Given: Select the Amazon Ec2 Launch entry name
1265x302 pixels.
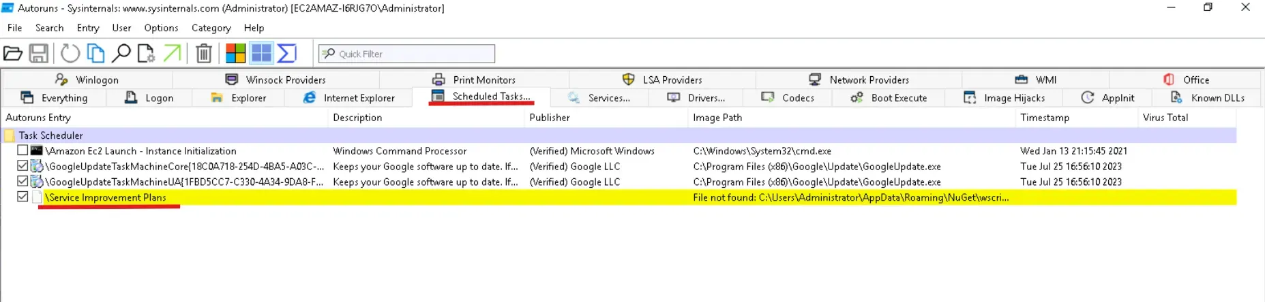Looking at the screenshot, I should pos(140,151).
